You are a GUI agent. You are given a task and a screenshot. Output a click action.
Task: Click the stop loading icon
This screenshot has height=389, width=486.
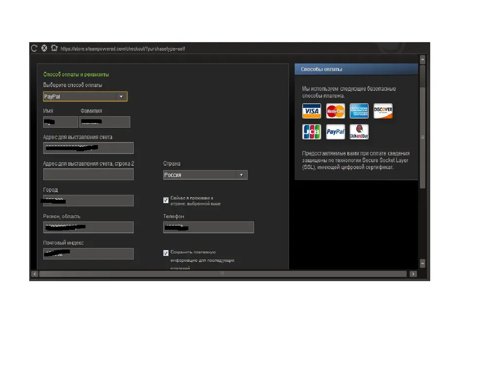click(44, 48)
